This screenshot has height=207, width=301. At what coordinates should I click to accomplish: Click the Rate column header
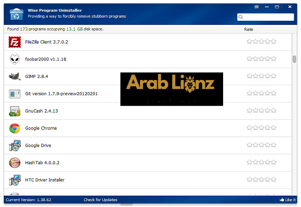[x=248, y=29]
